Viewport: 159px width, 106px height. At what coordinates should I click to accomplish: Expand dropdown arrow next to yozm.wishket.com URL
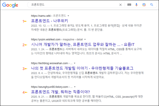pos(85,39)
